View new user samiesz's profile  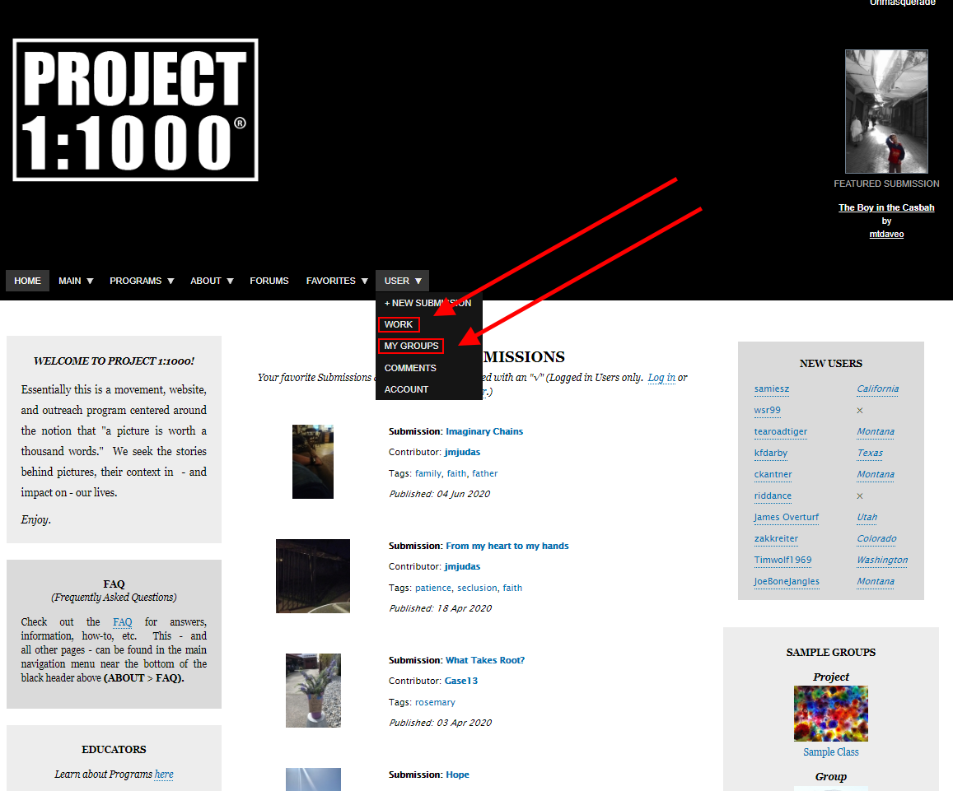coord(771,389)
